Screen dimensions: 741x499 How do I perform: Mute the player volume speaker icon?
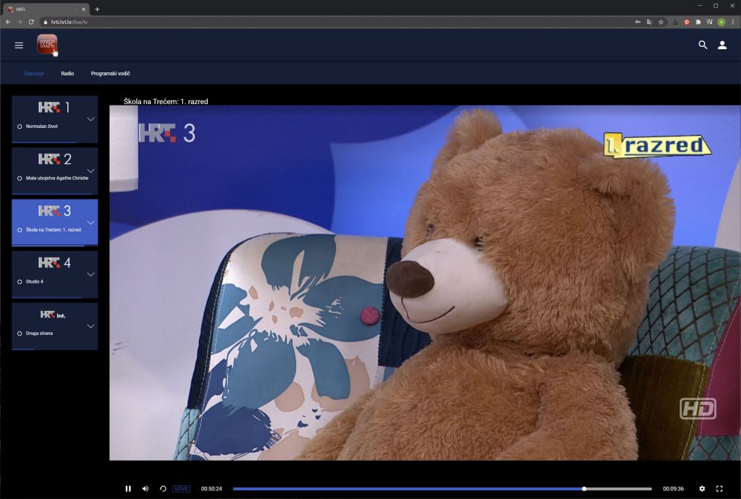145,489
